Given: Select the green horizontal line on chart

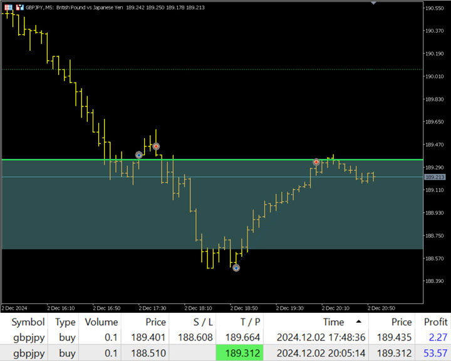Looking at the screenshot, I should [x=63, y=160].
